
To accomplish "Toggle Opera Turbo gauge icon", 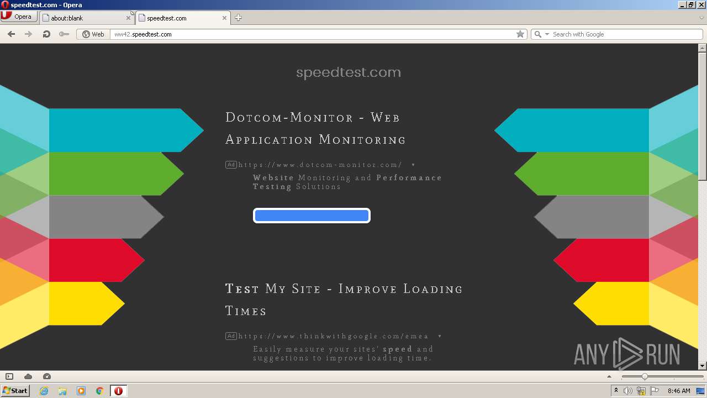I will click(47, 376).
